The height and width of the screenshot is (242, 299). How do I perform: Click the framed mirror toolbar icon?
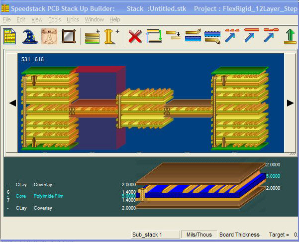[69, 36]
